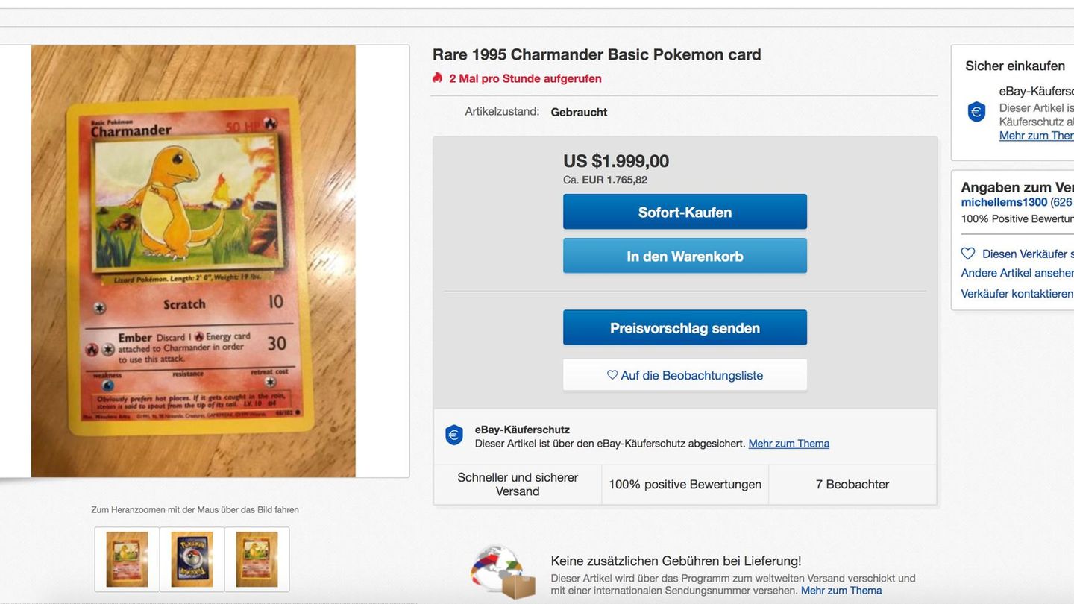This screenshot has width=1074, height=604.
Task: Click the globe and box shipping icon
Action: point(503,572)
